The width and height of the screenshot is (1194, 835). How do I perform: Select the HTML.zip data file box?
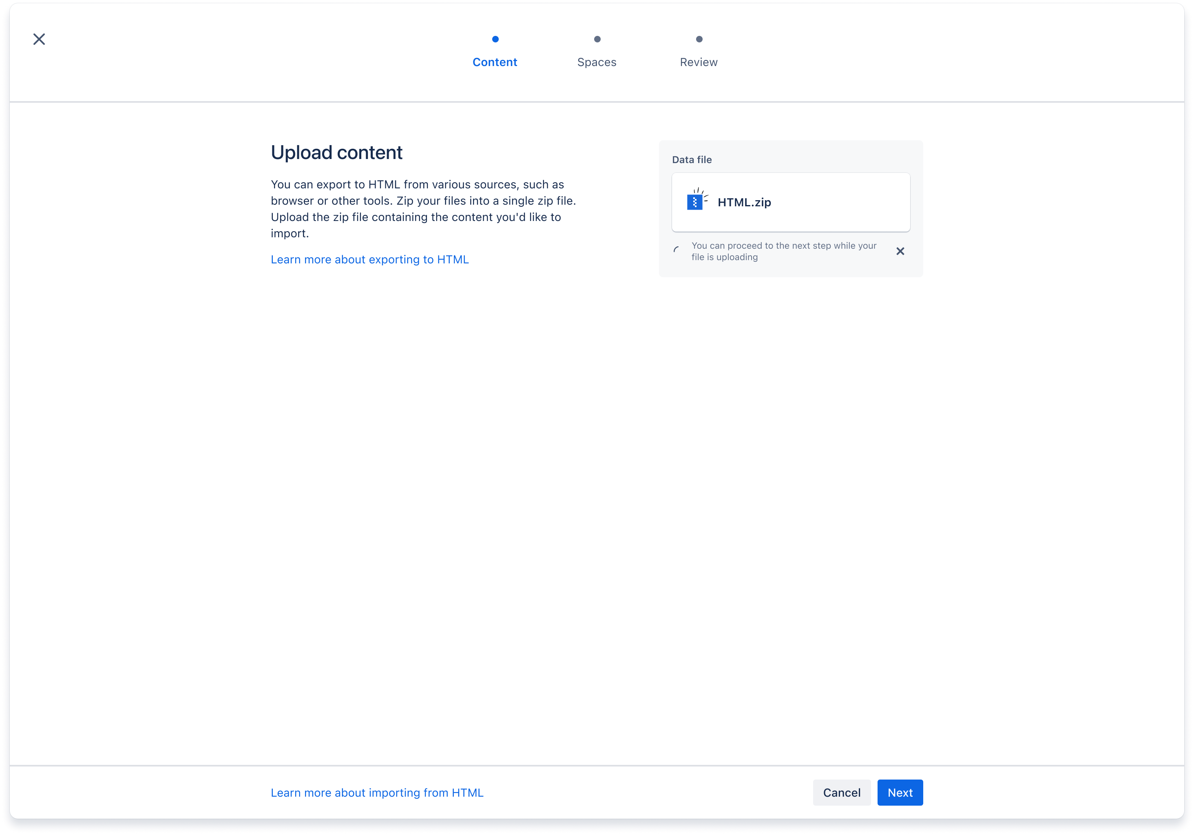tap(790, 202)
